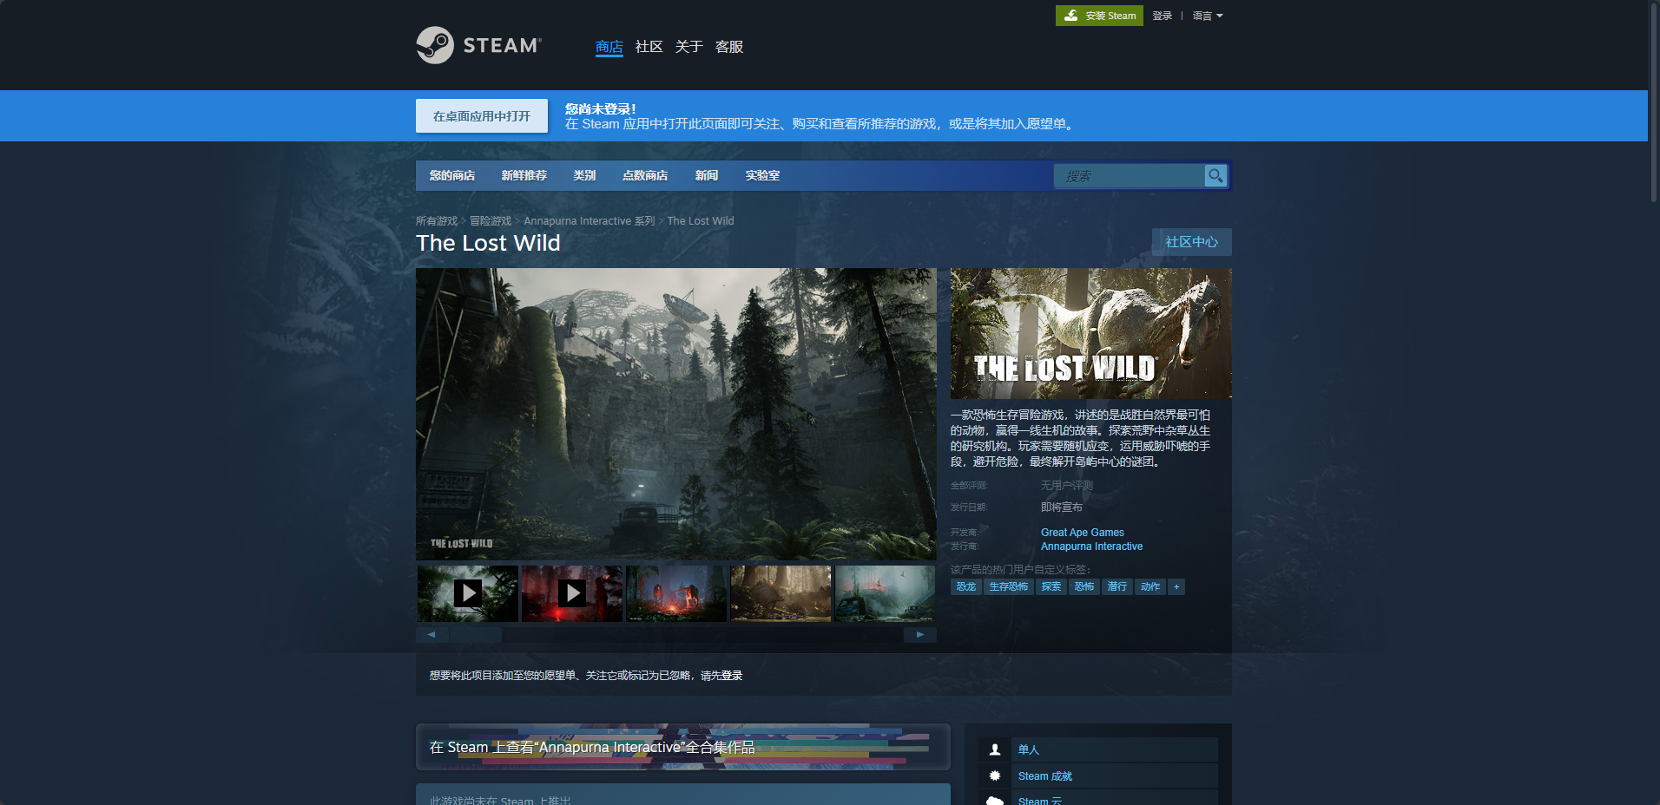
Task: Click in the store search field
Action: 1129,176
